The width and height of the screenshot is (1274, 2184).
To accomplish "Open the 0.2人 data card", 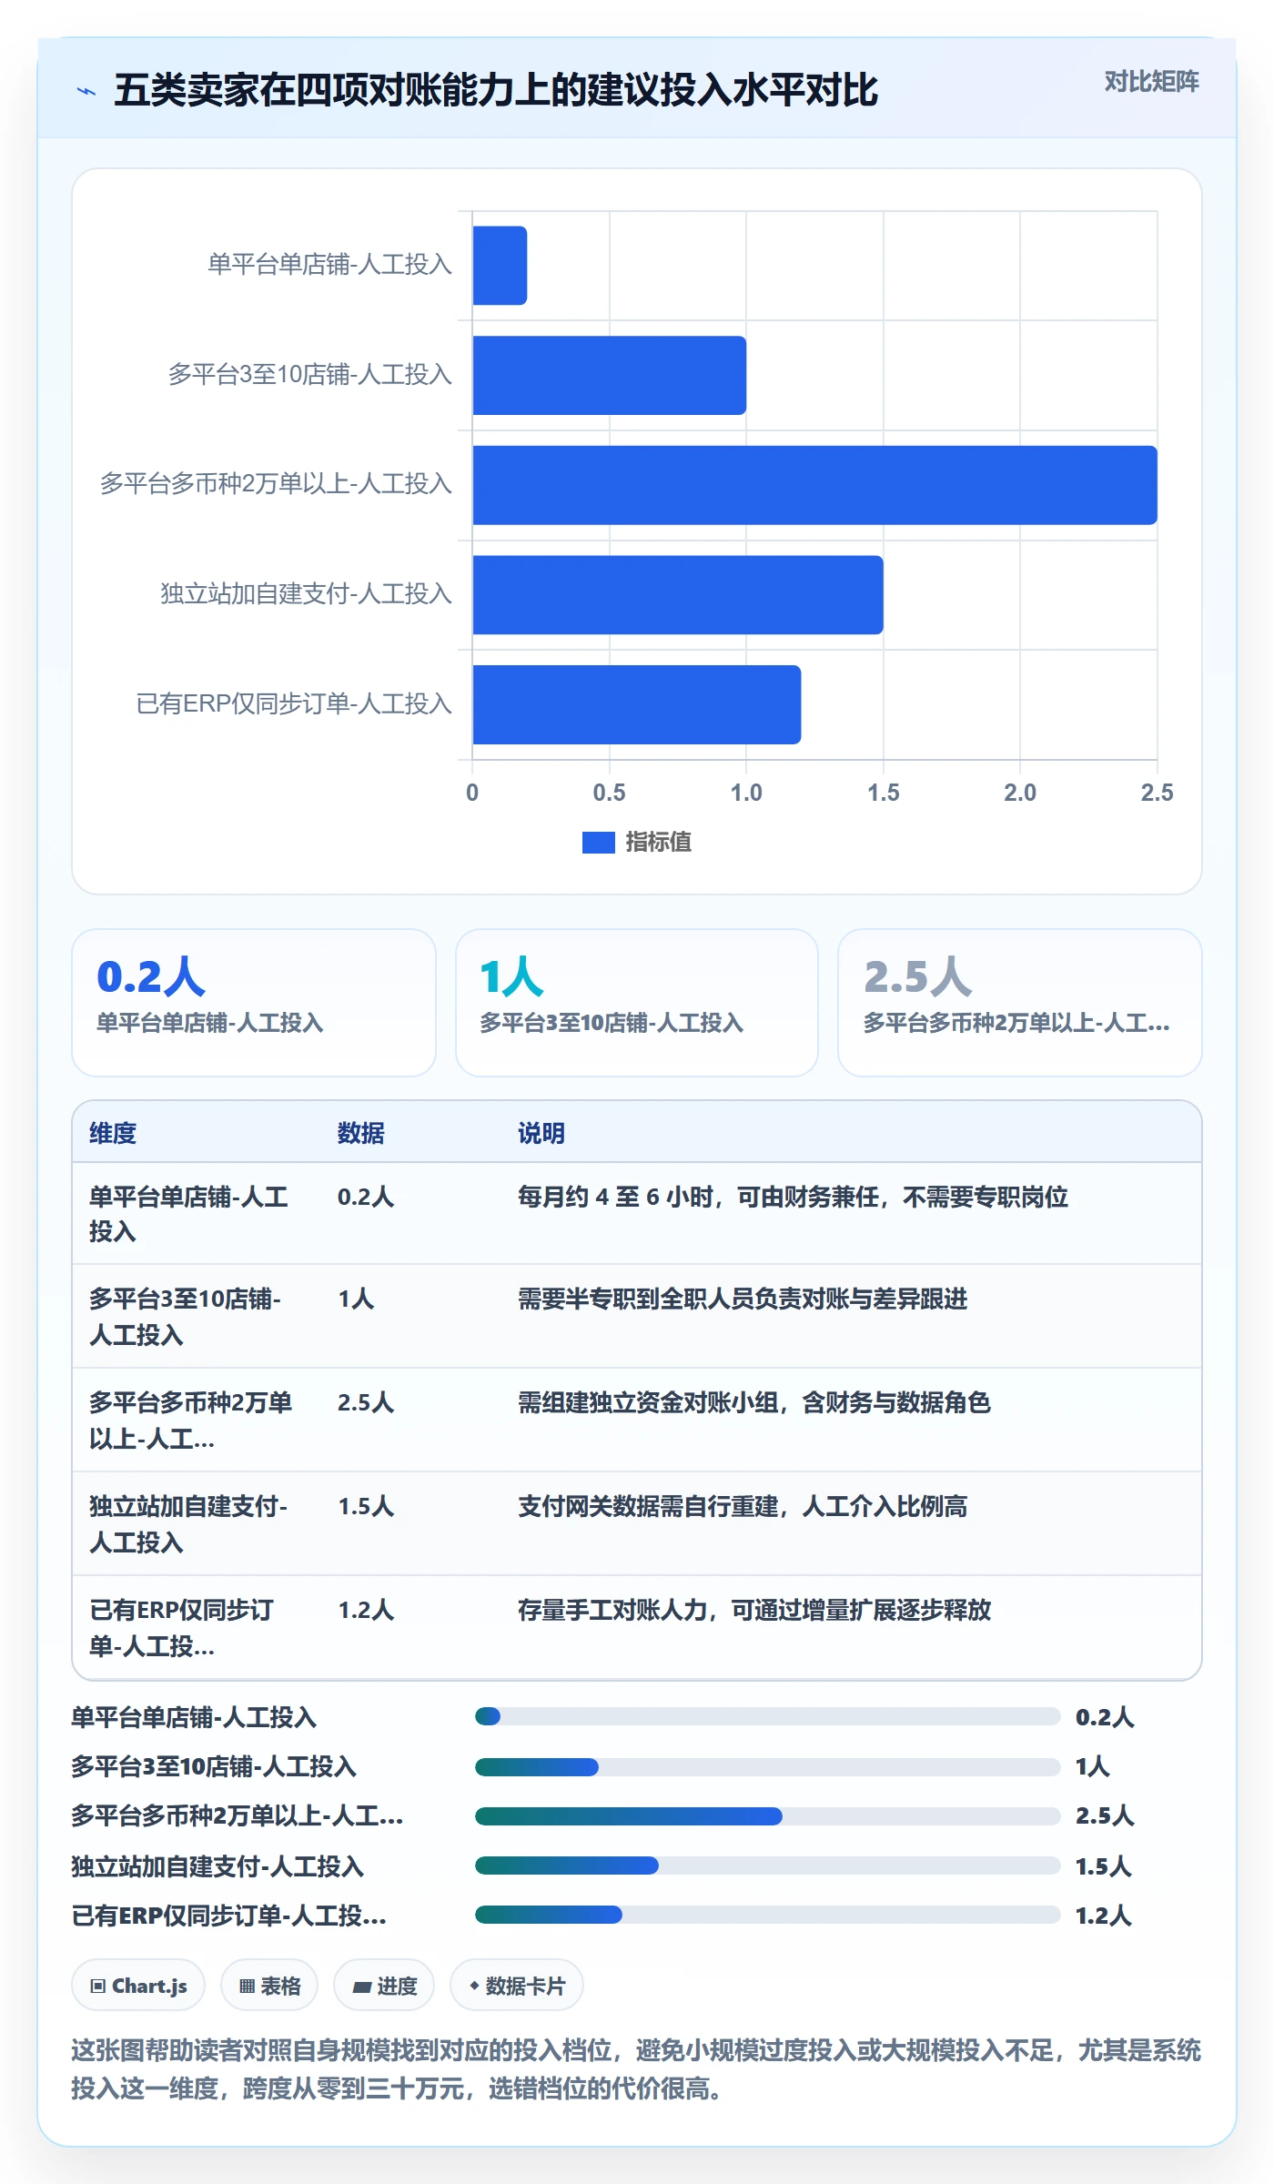I will tap(254, 1002).
